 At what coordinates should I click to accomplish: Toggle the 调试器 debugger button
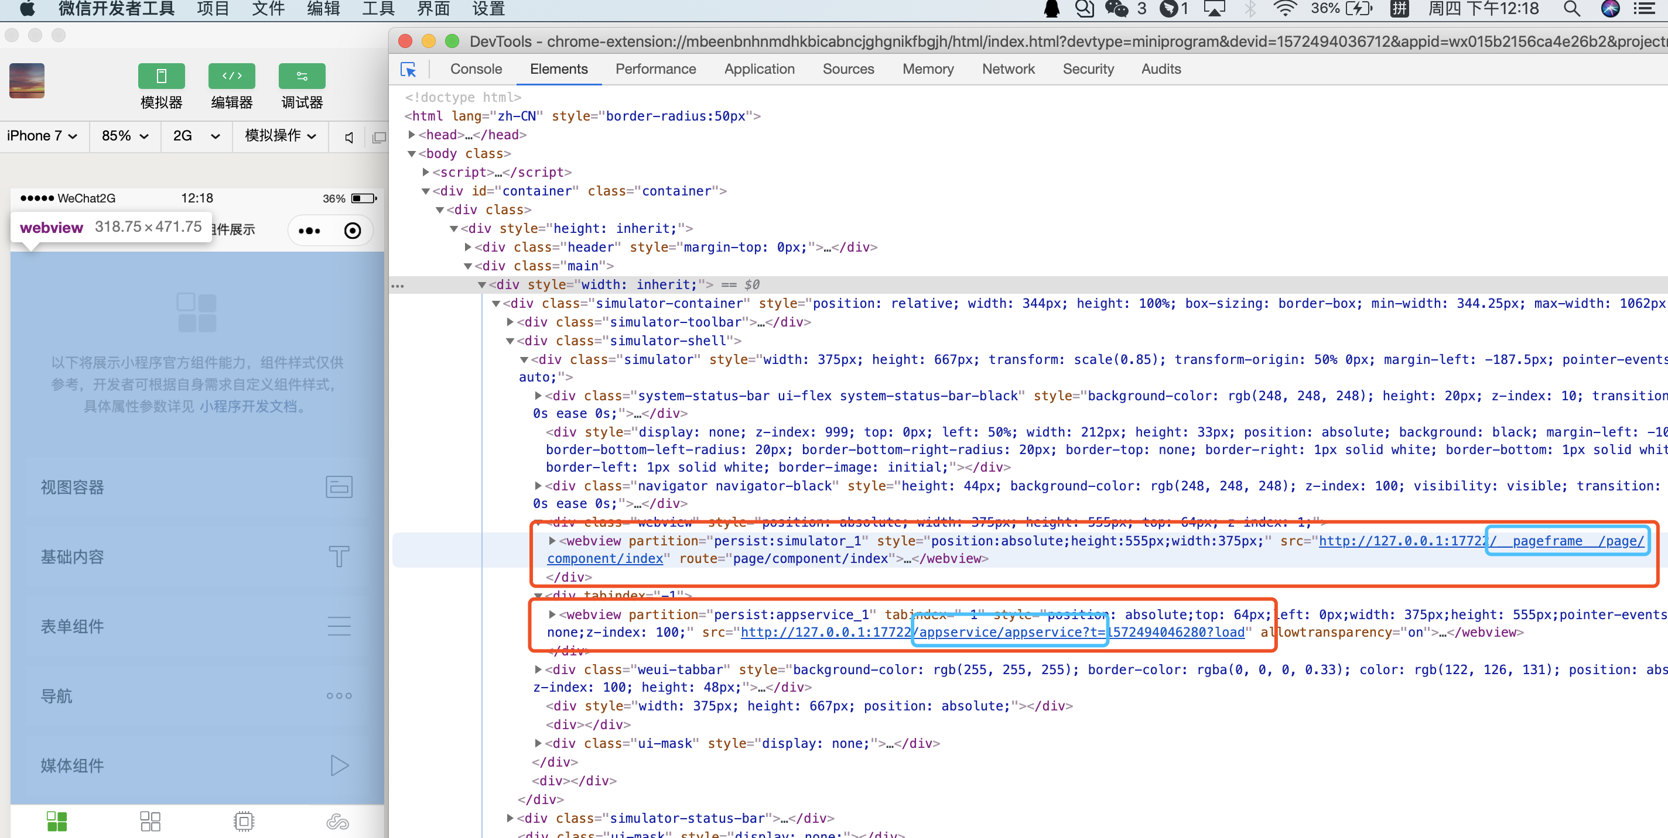302,76
